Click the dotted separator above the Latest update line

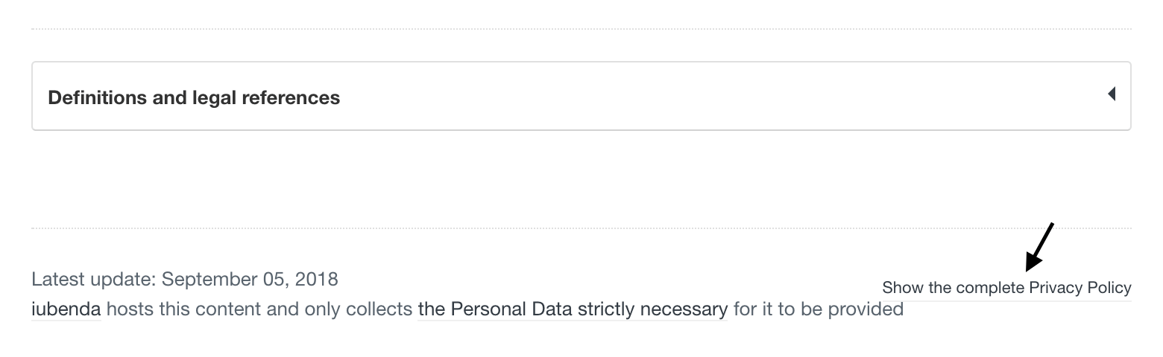point(581,228)
